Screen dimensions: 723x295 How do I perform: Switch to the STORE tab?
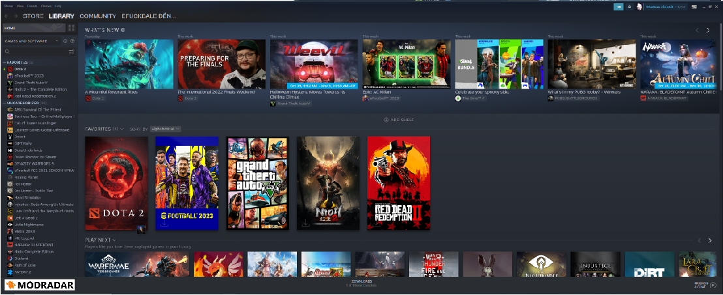click(33, 16)
